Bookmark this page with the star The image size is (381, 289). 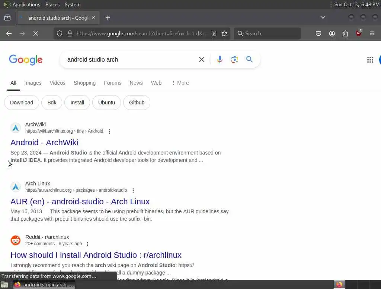tap(224, 33)
